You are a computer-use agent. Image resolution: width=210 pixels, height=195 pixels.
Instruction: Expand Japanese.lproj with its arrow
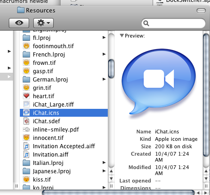click(x=104, y=171)
